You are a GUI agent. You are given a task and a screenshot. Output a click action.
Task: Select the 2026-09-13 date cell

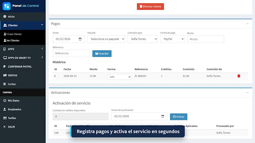click(x=70, y=76)
